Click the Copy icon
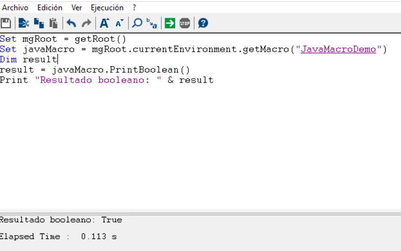The height and width of the screenshot is (251, 401). pos(39,23)
